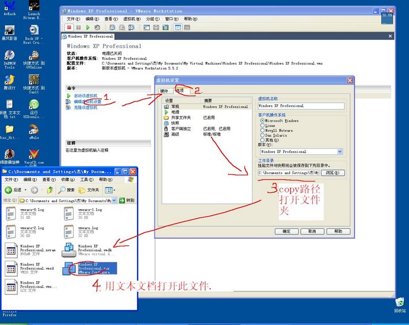This screenshot has height=325, width=409.
Task: Click the red Power Off toolbar icon
Action: click(69, 27)
